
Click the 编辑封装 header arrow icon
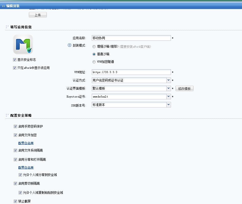pos(3,6)
